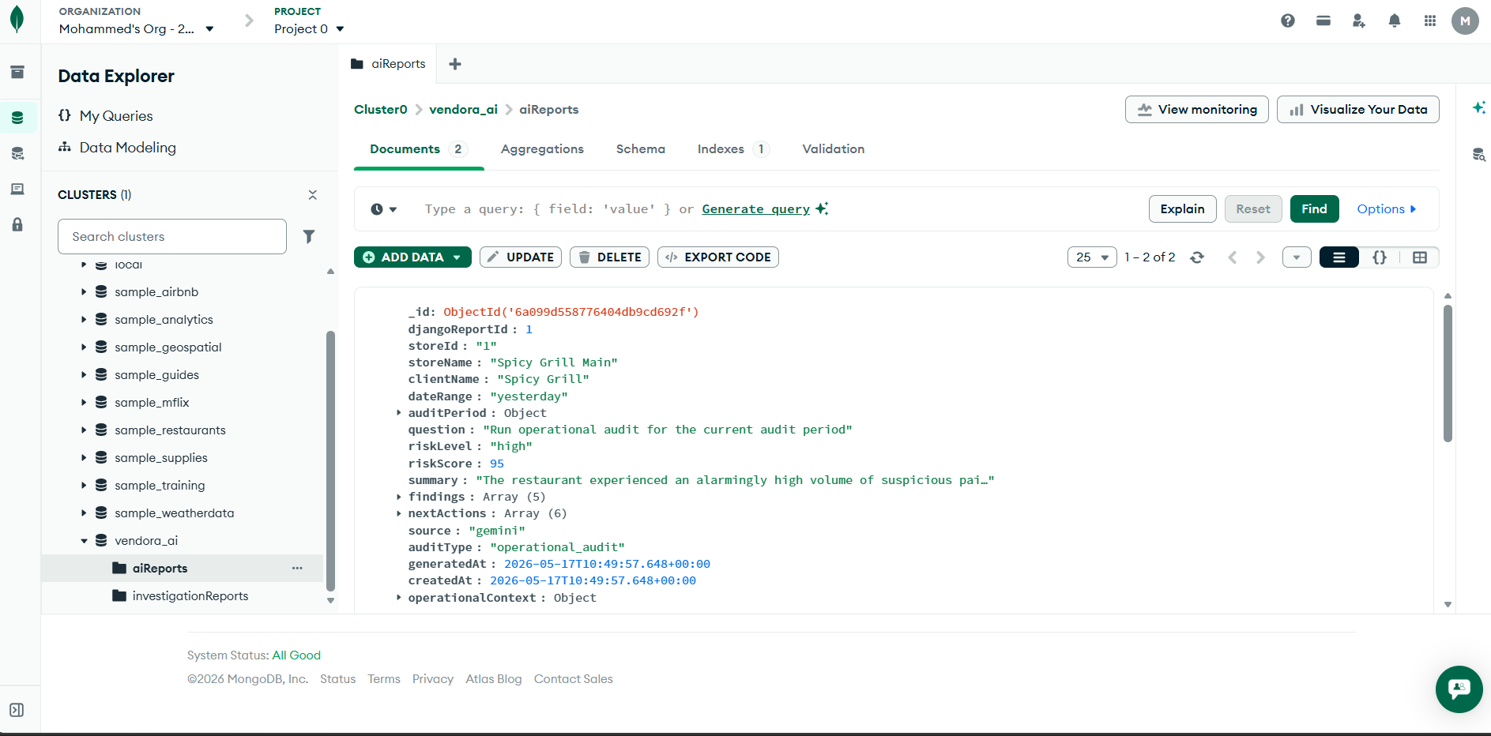
Task: Select the highlighted database icon in left rail
Action: click(17, 118)
